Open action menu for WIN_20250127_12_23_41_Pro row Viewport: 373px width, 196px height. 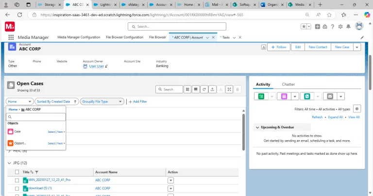coord(170,180)
